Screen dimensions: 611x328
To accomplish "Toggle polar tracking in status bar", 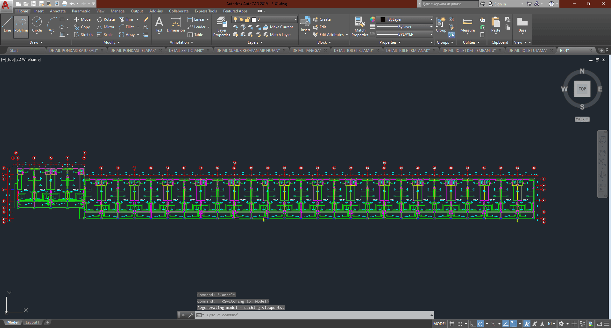I will click(481, 324).
